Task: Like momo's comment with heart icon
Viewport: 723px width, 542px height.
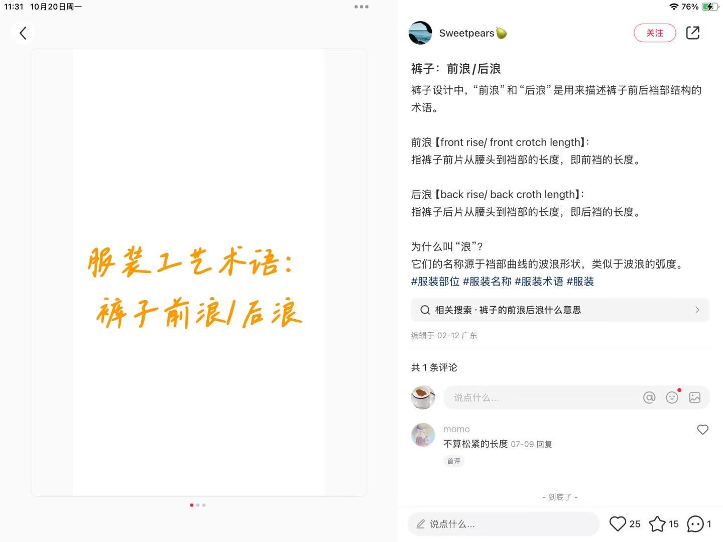Action: (702, 430)
